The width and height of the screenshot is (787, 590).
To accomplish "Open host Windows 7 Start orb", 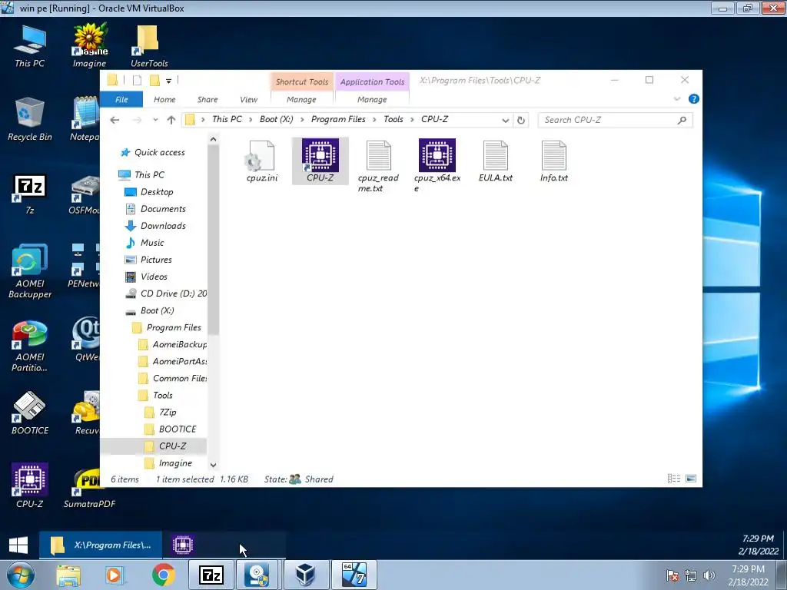I will coord(20,575).
